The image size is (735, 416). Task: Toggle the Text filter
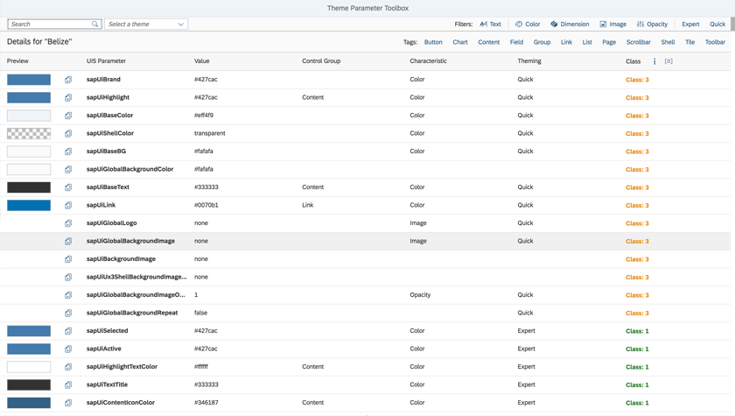(x=490, y=24)
